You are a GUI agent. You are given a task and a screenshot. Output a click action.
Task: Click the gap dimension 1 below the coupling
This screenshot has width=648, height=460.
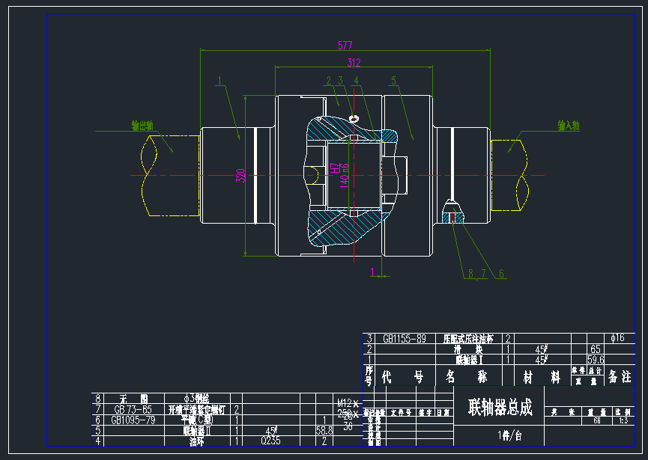coord(372,272)
